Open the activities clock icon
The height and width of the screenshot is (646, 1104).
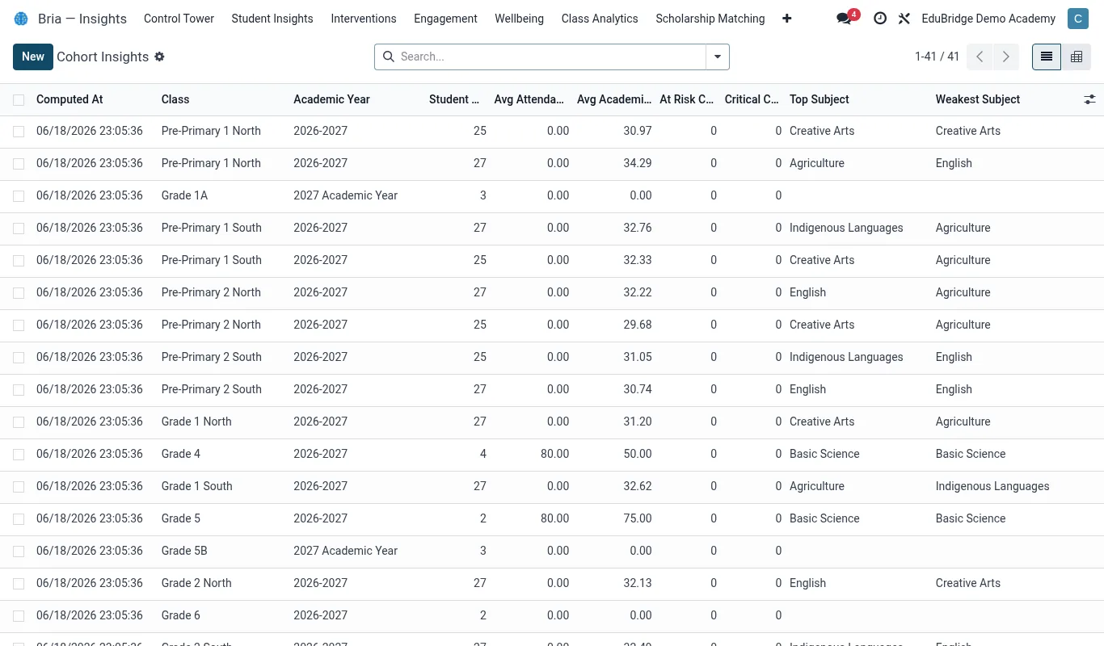tap(880, 19)
